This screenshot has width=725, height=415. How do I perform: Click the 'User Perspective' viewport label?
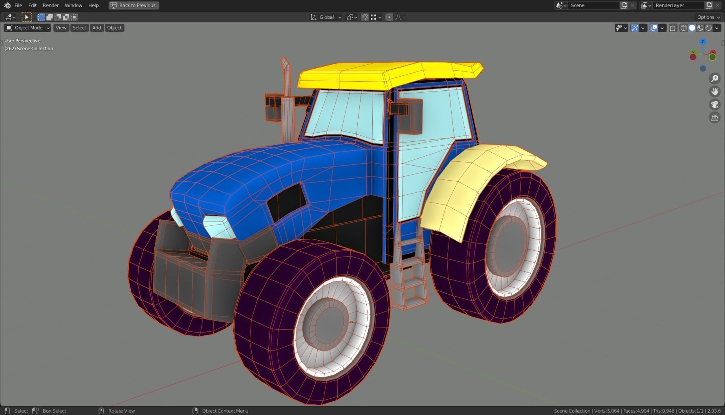[x=22, y=41]
